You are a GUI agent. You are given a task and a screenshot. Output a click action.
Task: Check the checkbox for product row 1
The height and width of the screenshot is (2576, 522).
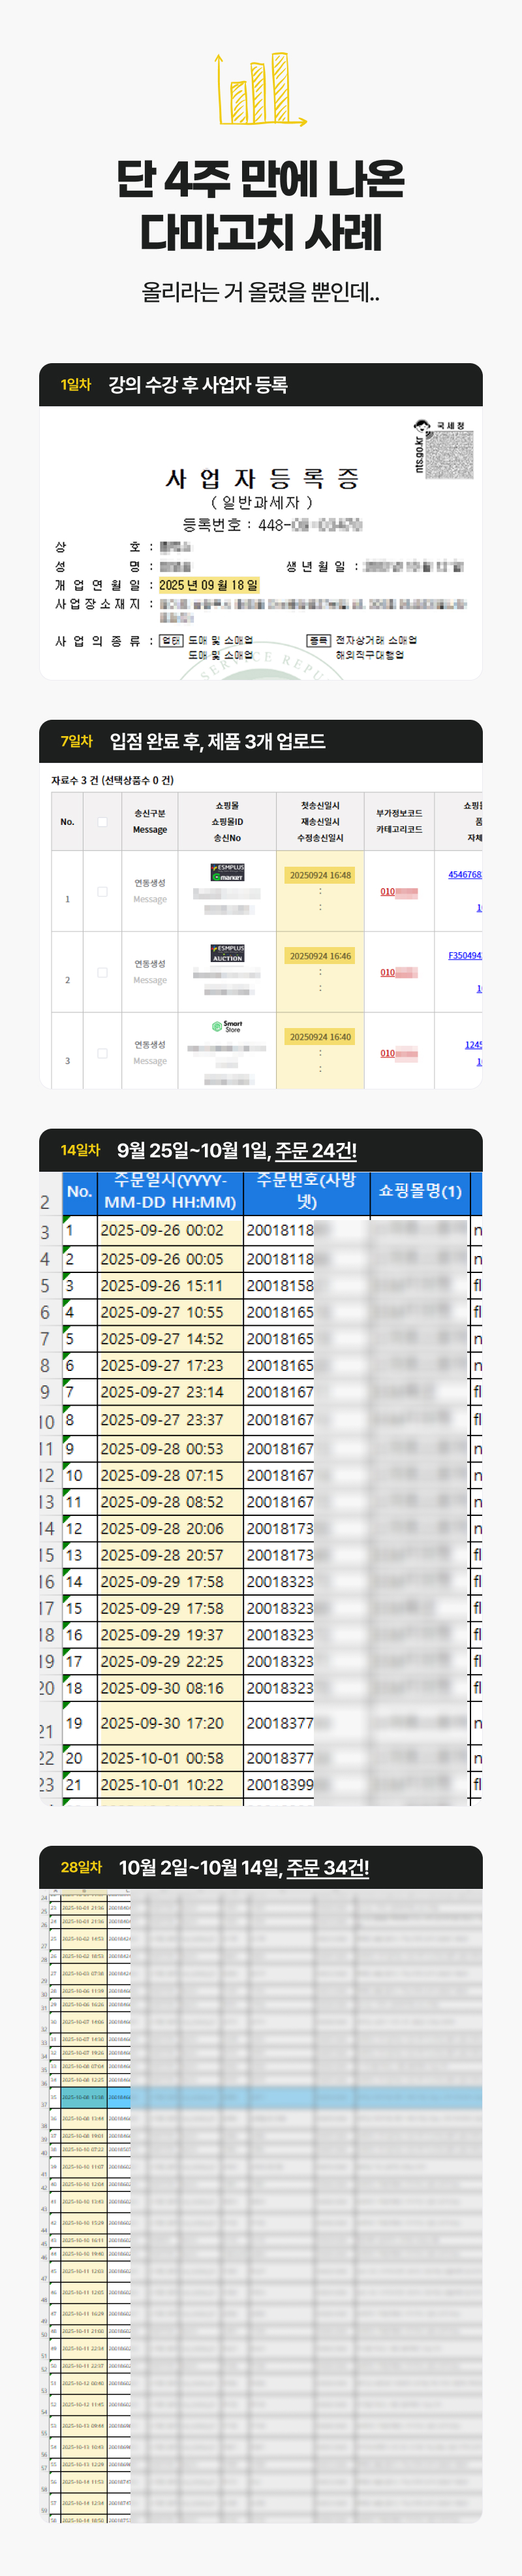(x=102, y=891)
